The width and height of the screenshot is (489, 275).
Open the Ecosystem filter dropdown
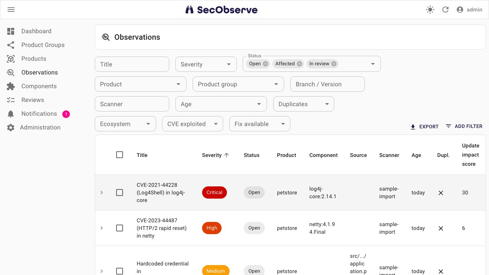point(125,124)
